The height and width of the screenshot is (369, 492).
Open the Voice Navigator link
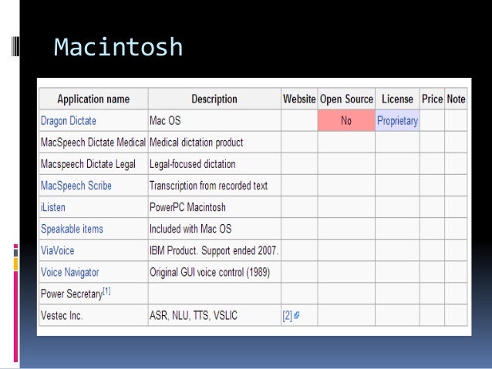(x=69, y=272)
